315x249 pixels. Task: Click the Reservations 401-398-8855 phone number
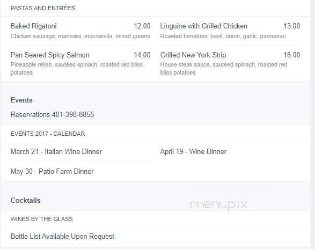pyautogui.click(x=52, y=114)
